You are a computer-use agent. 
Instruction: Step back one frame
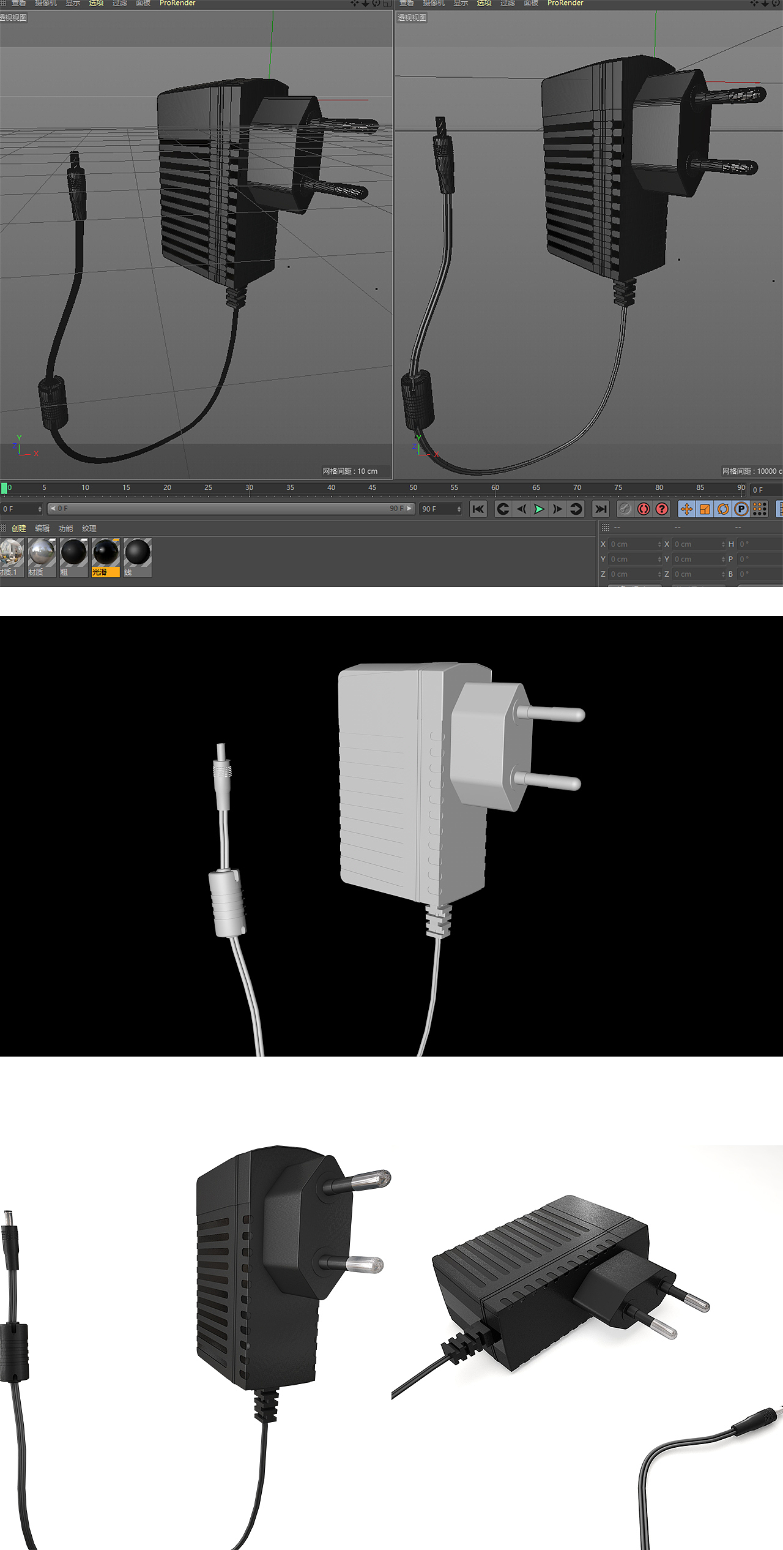pyautogui.click(x=521, y=509)
